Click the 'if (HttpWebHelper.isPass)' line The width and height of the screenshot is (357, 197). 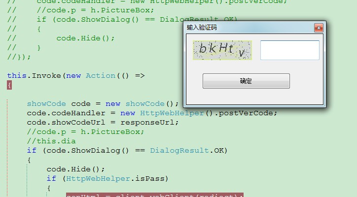[107, 178]
